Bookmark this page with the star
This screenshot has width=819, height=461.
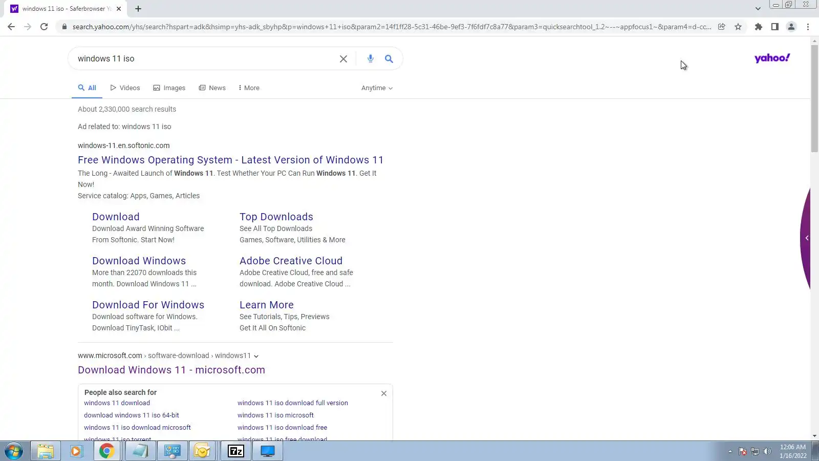(x=738, y=27)
